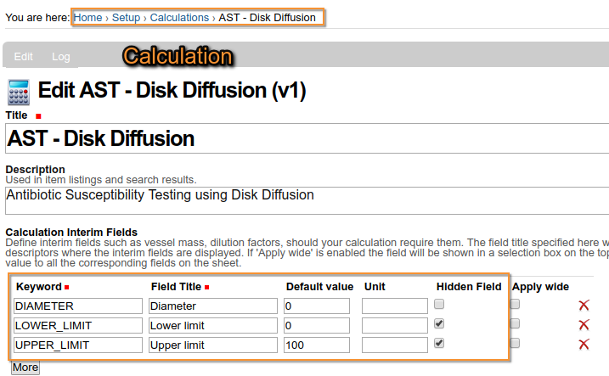Viewport: 609px width, 376px height.
Task: Toggle Hidden Field checkbox for DIAMETER
Action: 439,304
